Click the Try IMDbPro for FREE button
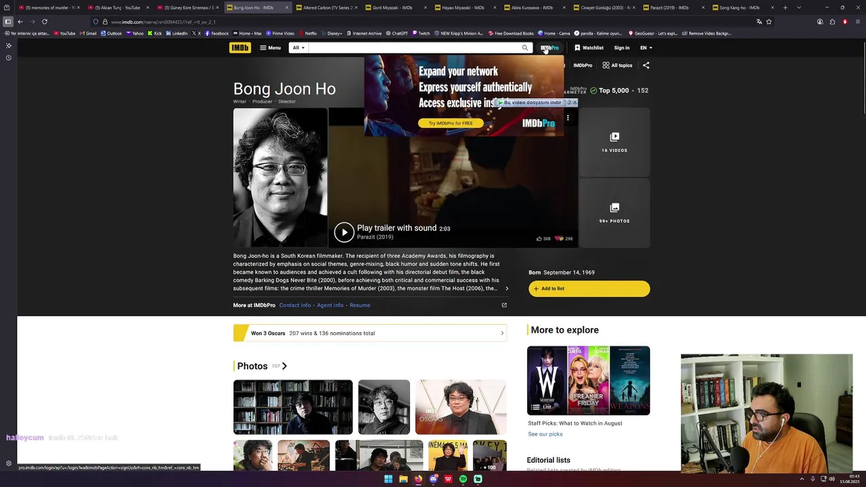The image size is (866, 487). click(x=451, y=123)
